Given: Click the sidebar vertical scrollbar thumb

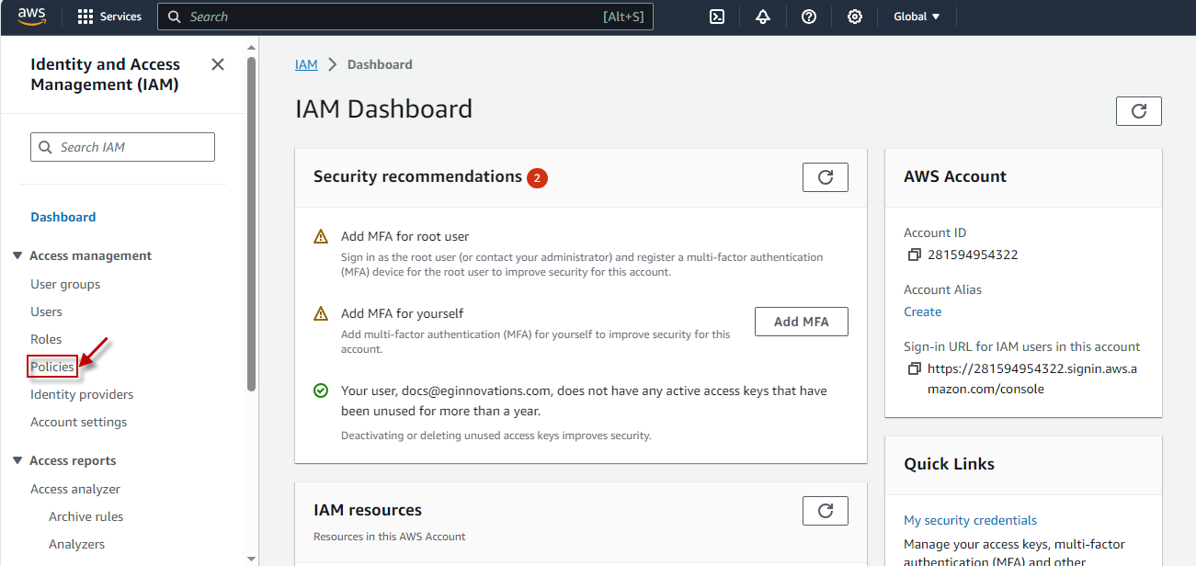Looking at the screenshot, I should point(252,223).
